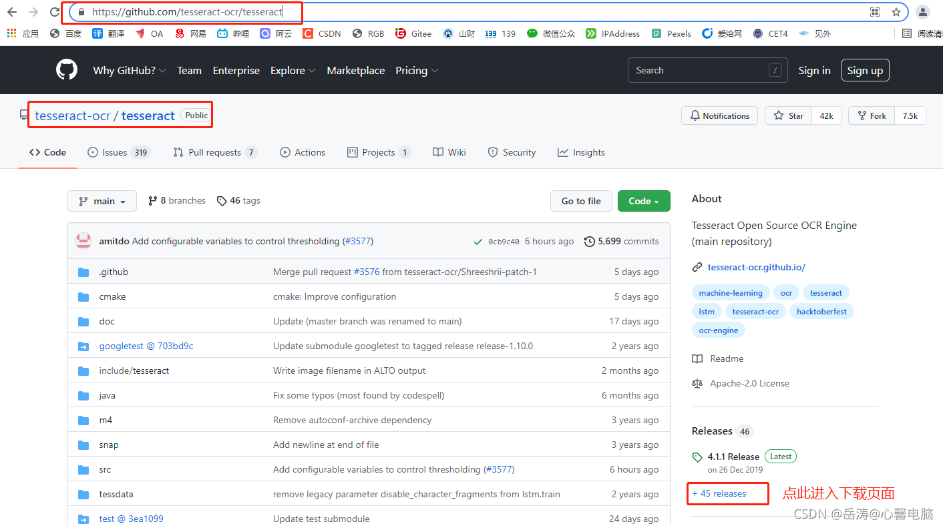Open the CET4 bookmark

770,33
